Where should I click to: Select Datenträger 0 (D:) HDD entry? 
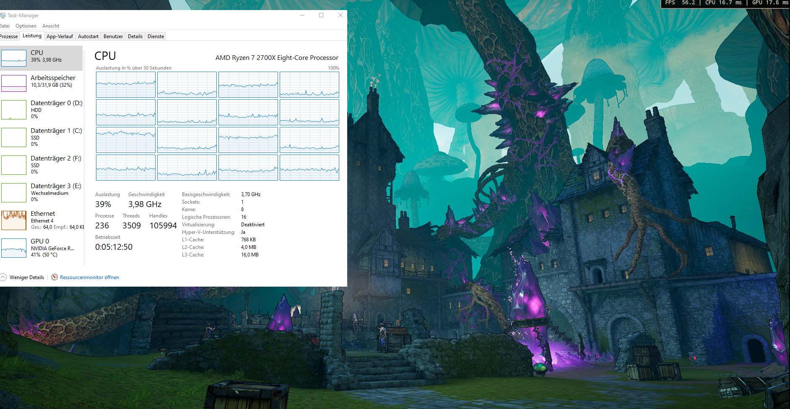(42, 109)
